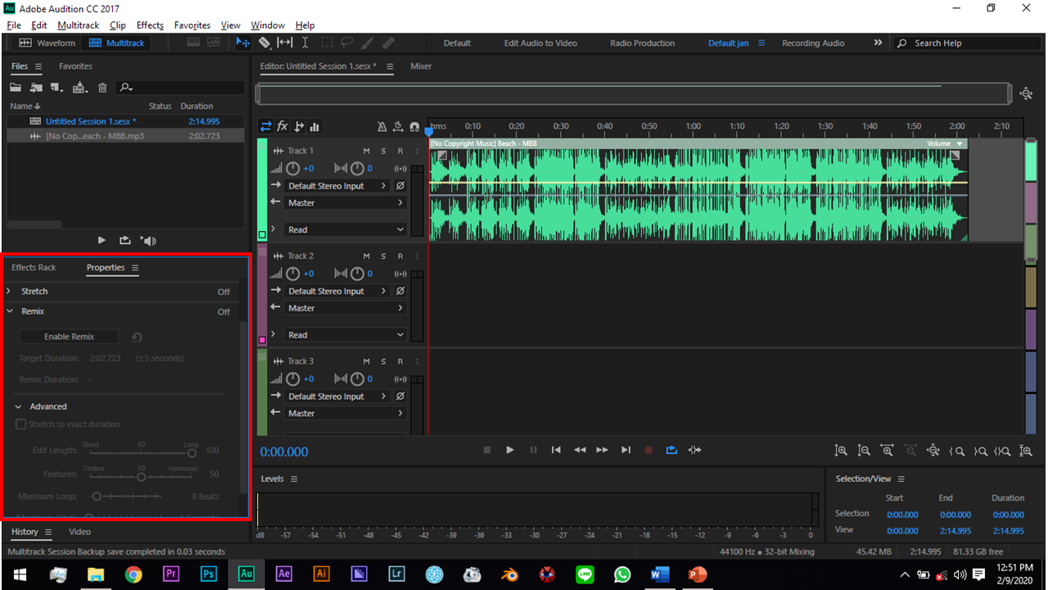This screenshot has height=590, width=1048.
Task: Open Premiere Pro from the taskbar
Action: point(171,574)
